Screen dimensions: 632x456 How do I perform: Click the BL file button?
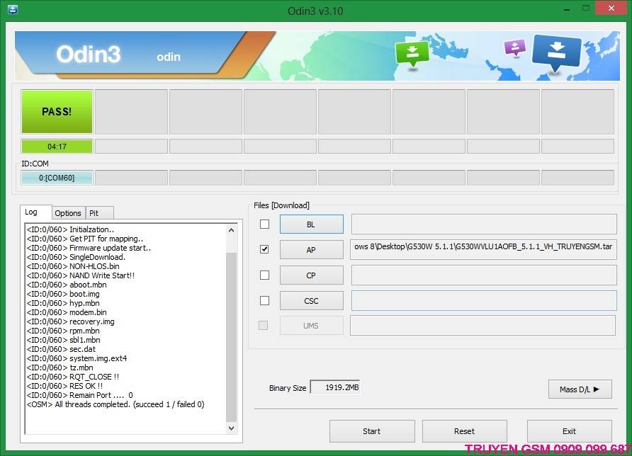[x=312, y=224]
